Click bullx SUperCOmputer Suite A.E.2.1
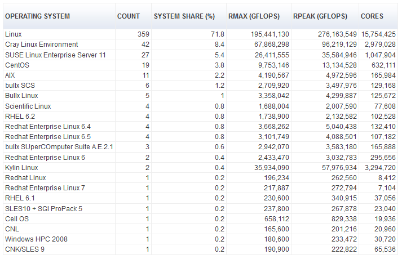Screen dimensions: 402x259 pyautogui.click(x=59, y=147)
